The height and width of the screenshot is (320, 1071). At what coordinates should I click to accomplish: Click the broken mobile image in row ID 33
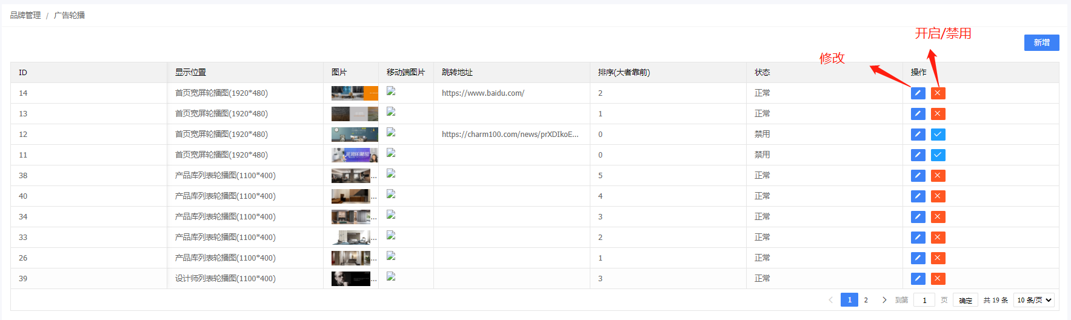coord(391,235)
